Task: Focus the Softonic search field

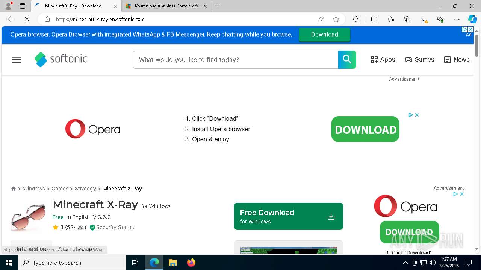Action: tap(236, 60)
